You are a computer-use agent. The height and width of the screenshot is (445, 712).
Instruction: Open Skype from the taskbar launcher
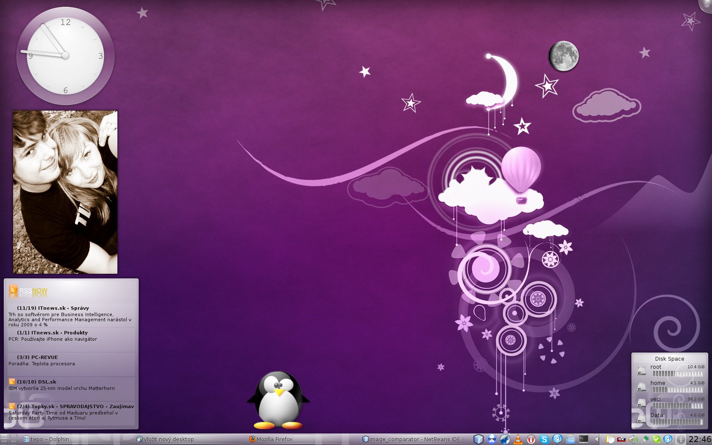point(544,439)
